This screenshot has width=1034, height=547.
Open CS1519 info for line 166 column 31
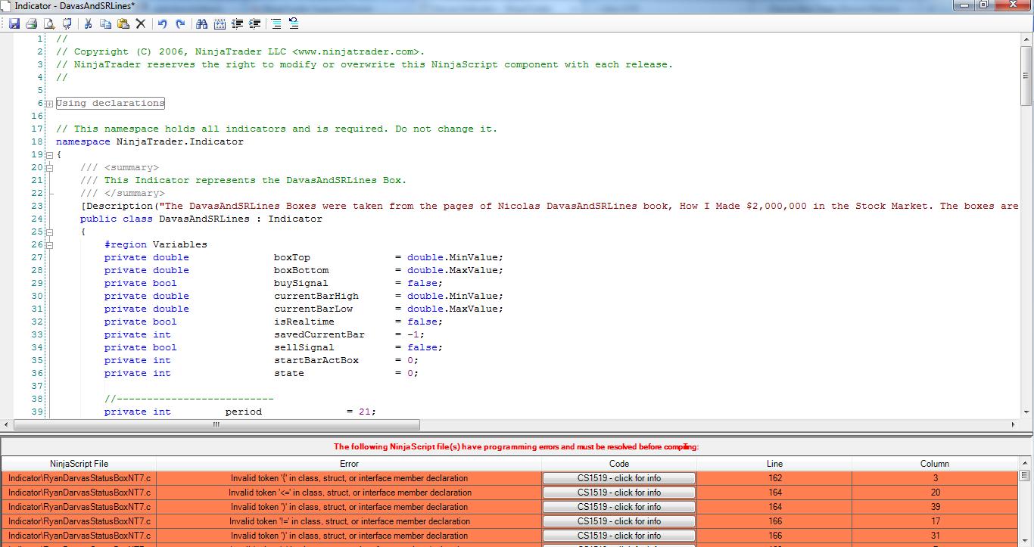tap(618, 536)
